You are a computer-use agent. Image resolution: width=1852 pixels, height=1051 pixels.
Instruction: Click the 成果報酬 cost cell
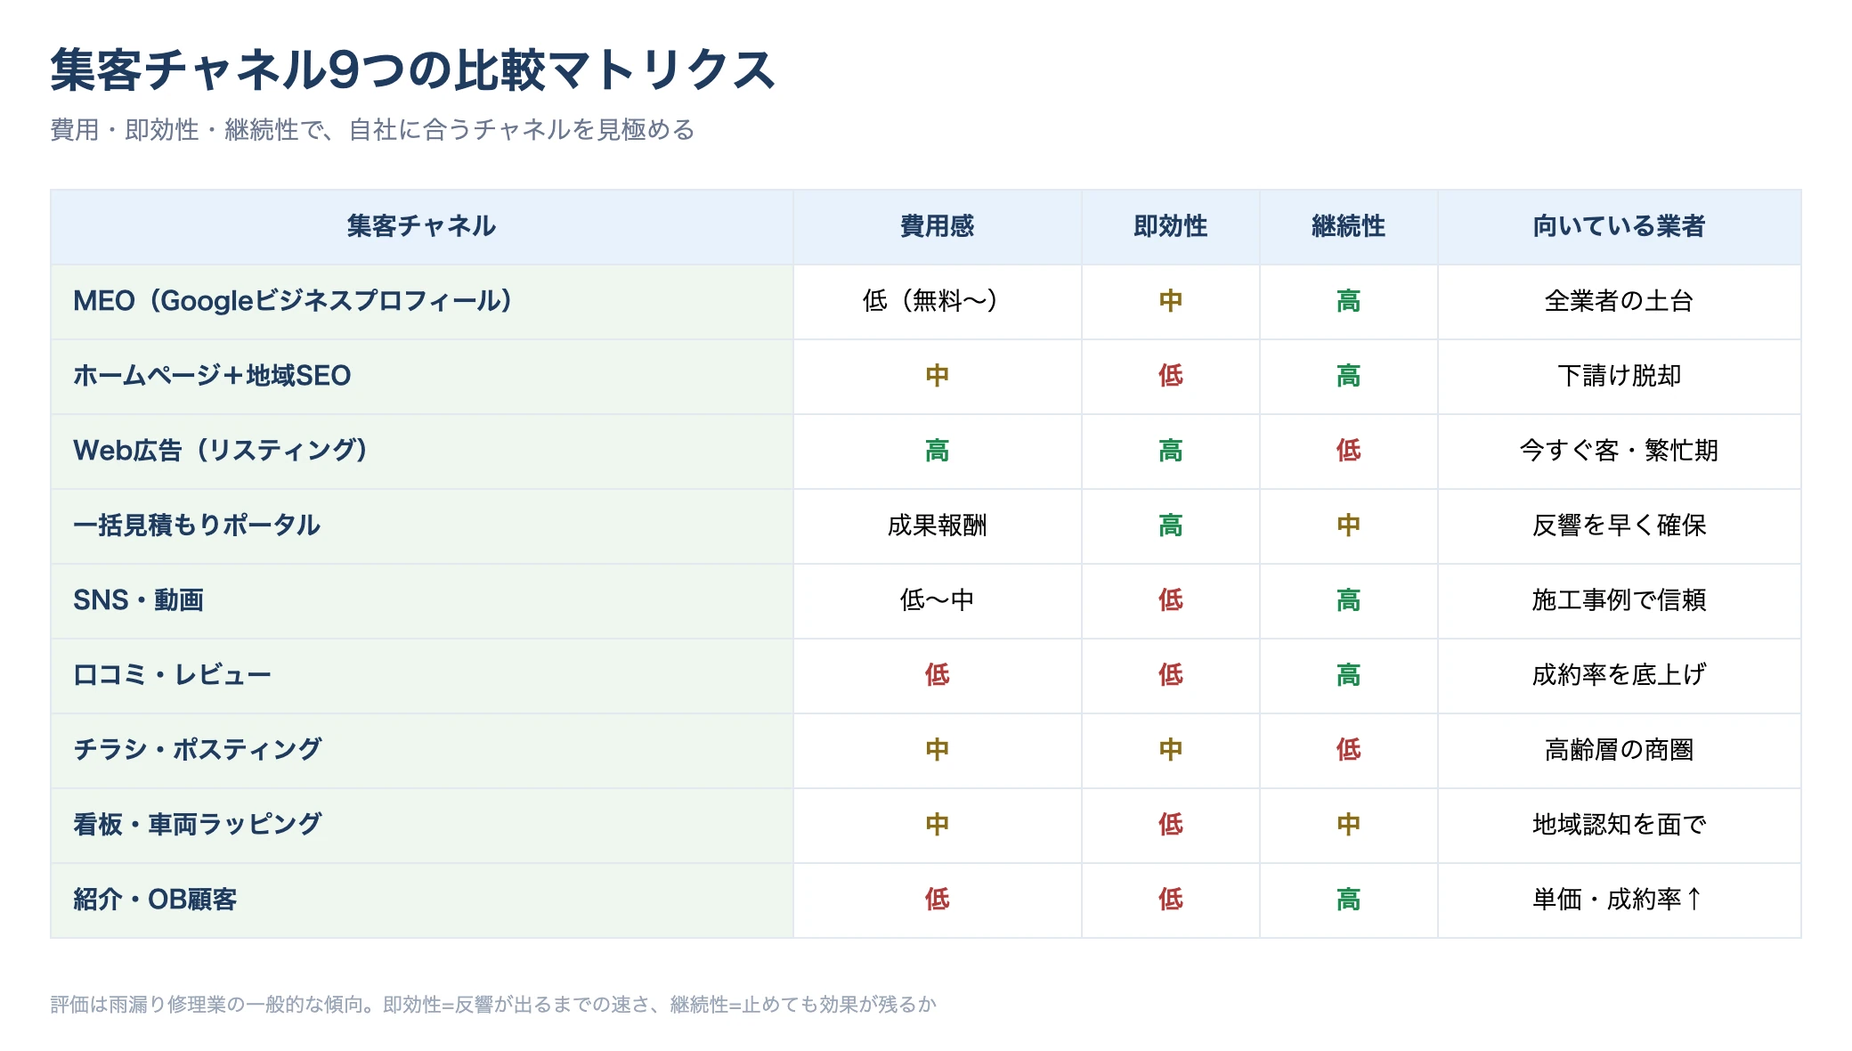[937, 525]
